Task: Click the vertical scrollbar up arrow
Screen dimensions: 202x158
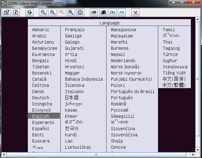Action: [x=197, y=19]
